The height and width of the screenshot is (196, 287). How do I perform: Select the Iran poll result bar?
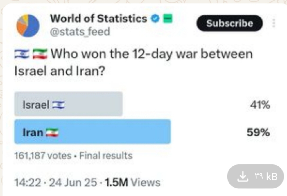pos(92,132)
